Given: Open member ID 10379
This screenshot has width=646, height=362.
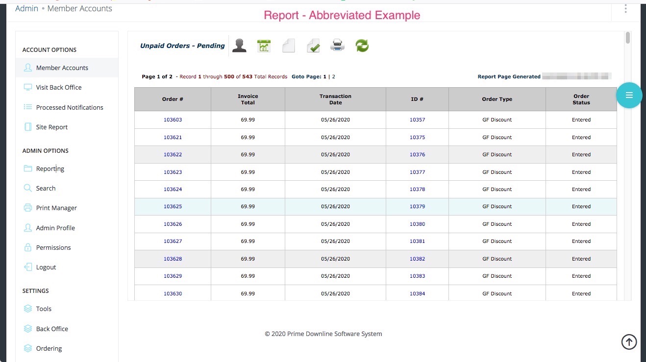Looking at the screenshot, I should [417, 206].
